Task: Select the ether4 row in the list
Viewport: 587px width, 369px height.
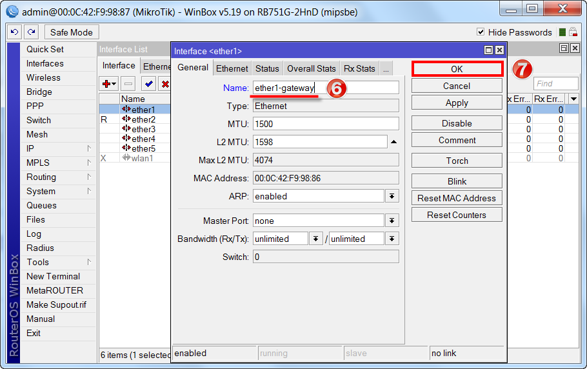Action: [x=135, y=139]
